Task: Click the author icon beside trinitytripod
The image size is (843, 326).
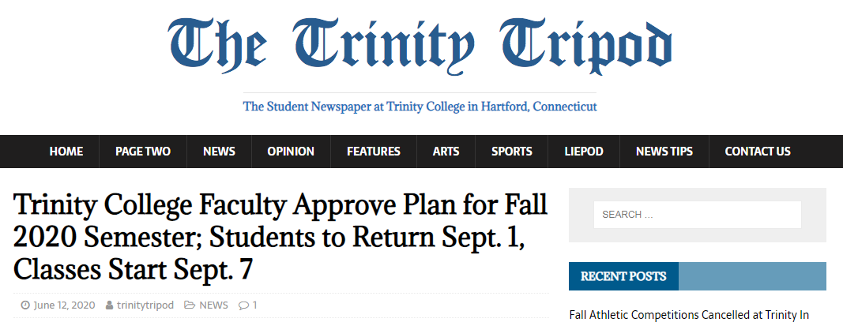Action: click(110, 305)
